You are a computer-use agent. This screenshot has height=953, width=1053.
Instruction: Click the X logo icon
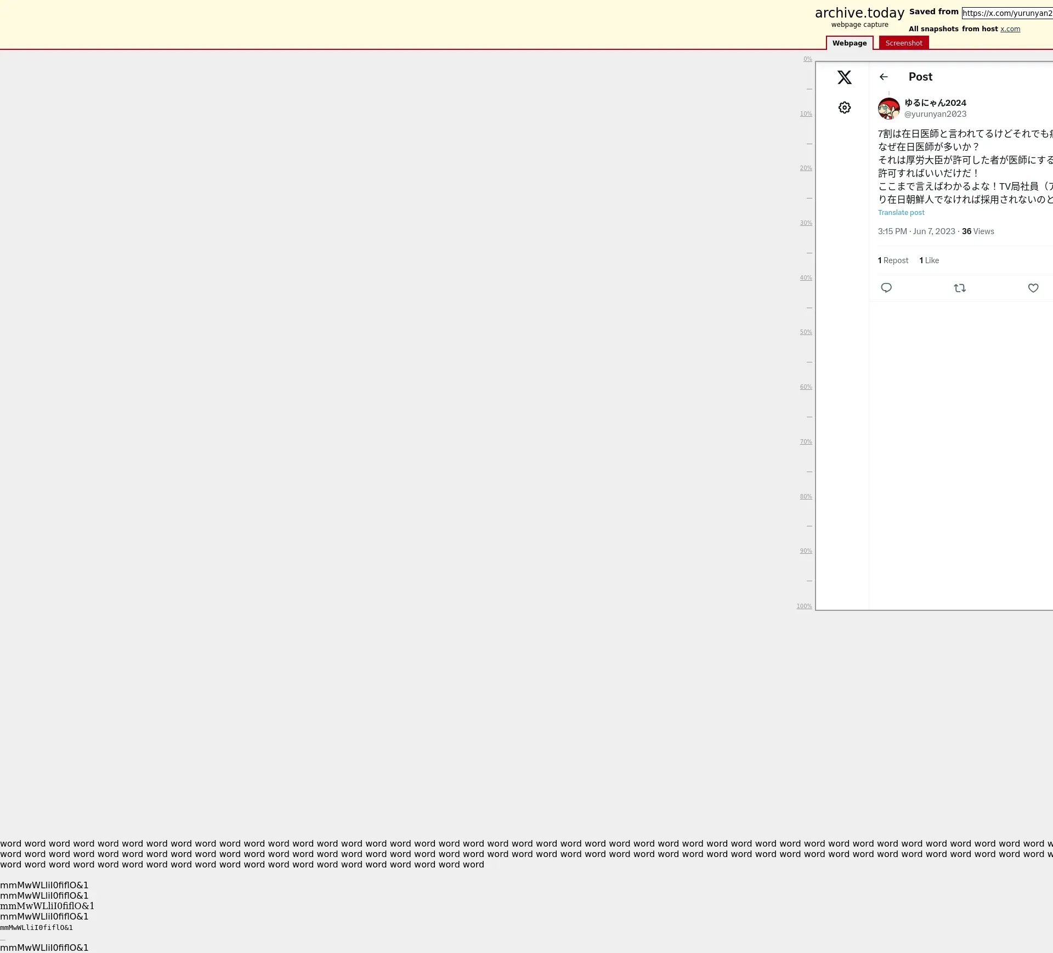844,77
